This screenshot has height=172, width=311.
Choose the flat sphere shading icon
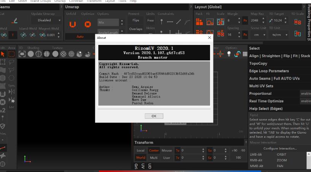(30, 54)
